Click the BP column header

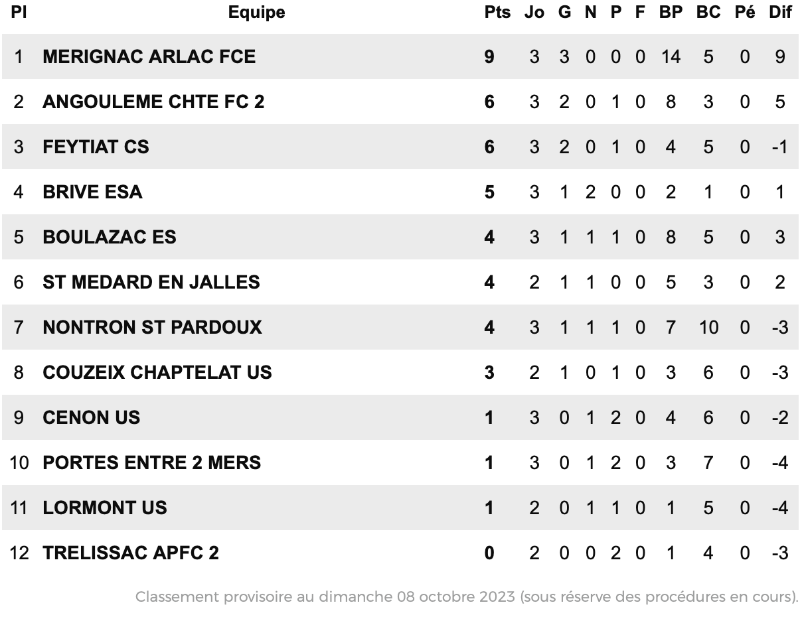click(671, 13)
